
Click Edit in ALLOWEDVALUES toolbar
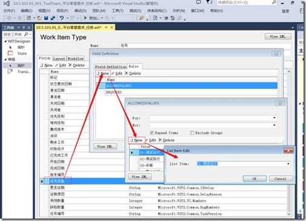click(x=151, y=140)
